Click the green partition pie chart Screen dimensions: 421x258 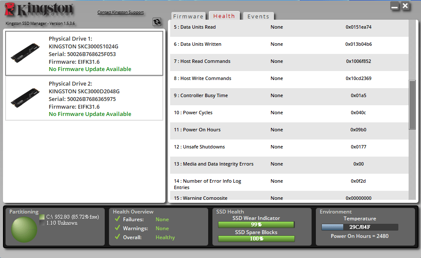(x=24, y=229)
